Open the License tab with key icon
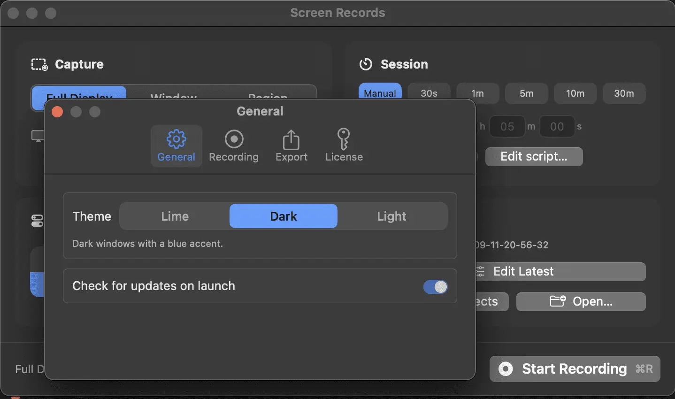 coord(344,146)
